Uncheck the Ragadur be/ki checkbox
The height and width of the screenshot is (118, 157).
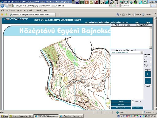[x=137, y=25]
